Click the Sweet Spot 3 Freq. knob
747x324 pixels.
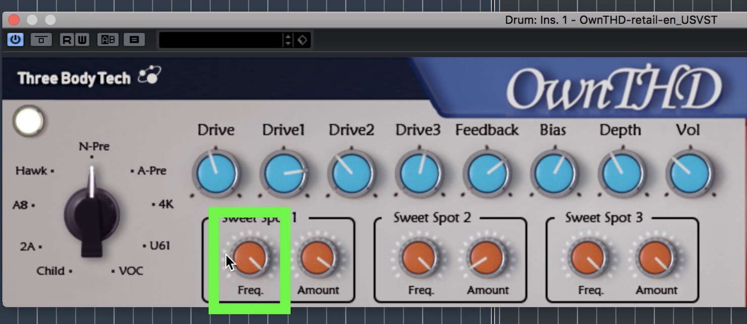(x=588, y=257)
